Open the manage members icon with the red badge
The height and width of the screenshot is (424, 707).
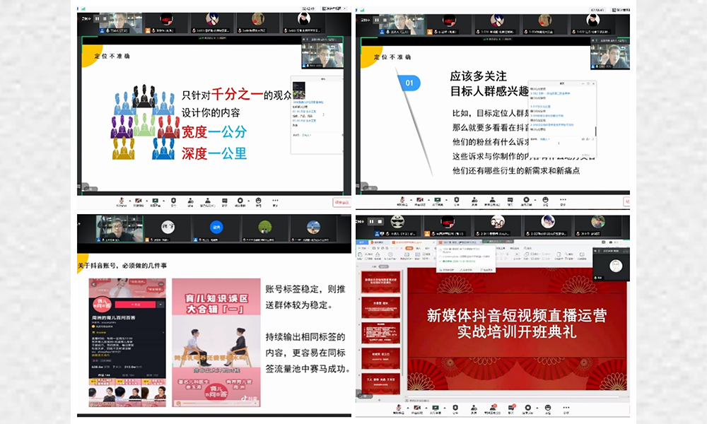pos(493,407)
